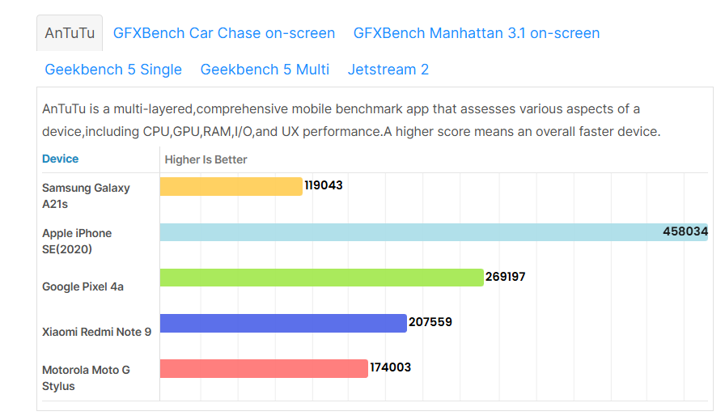The width and height of the screenshot is (725, 420).
Task: Click the Xiaomi Redmi Note 9 label
Action: [x=96, y=332]
